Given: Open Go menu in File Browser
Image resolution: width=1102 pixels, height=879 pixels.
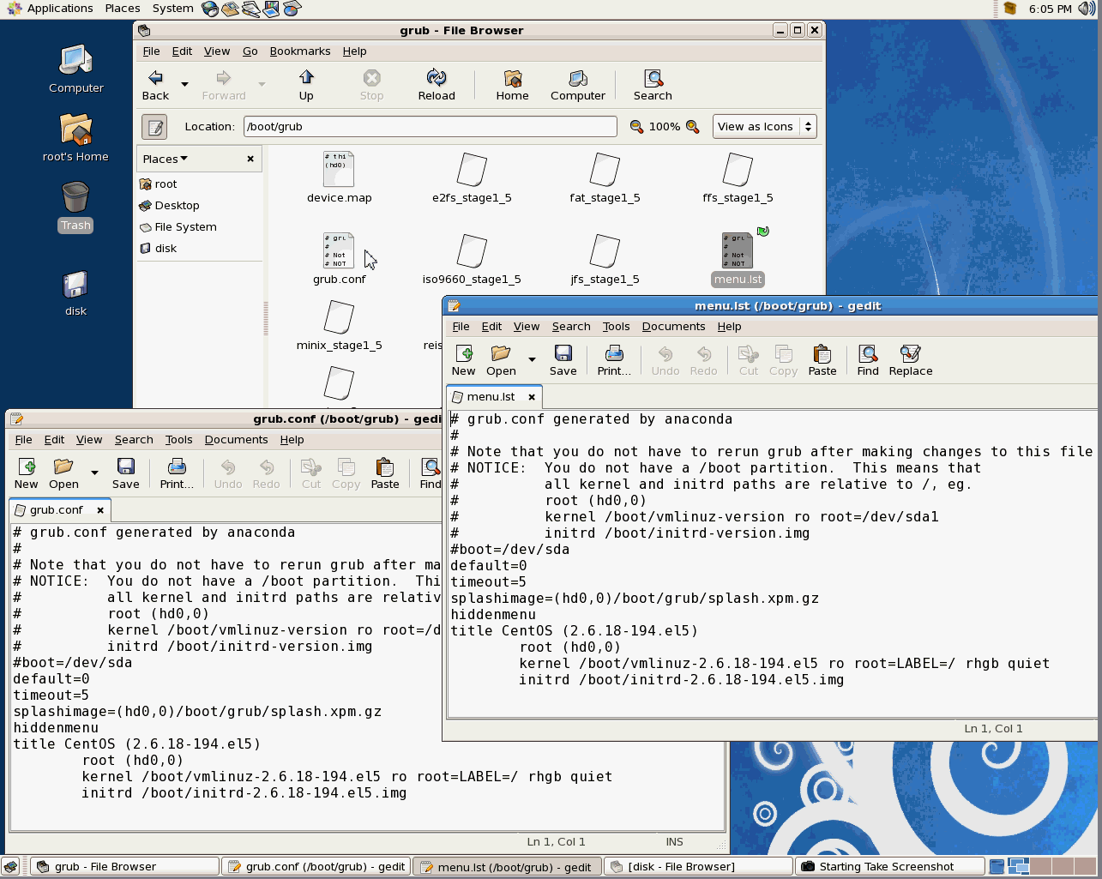Looking at the screenshot, I should (250, 51).
